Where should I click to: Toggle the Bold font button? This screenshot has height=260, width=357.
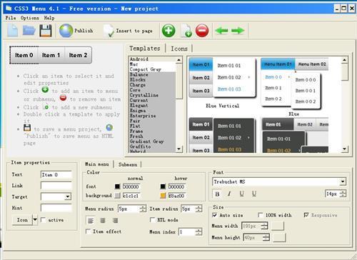[x=217, y=194]
